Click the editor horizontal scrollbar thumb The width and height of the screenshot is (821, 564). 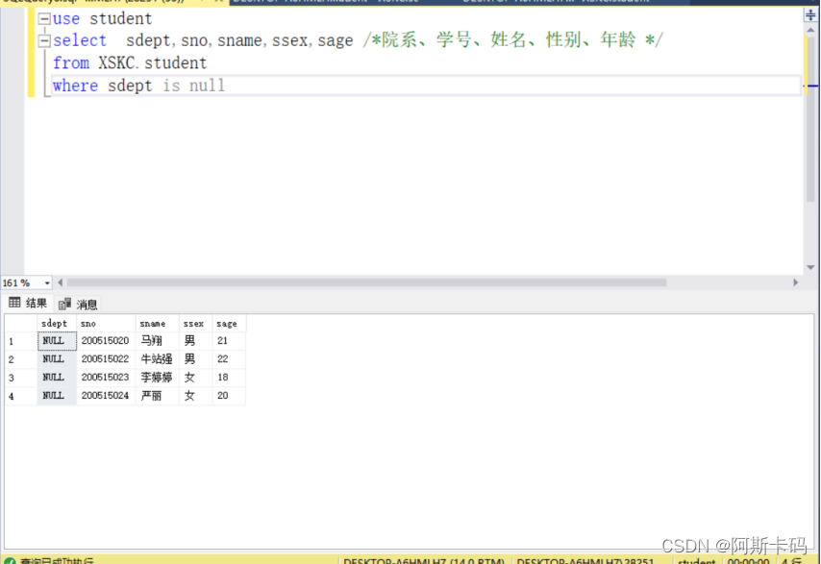pos(366,282)
